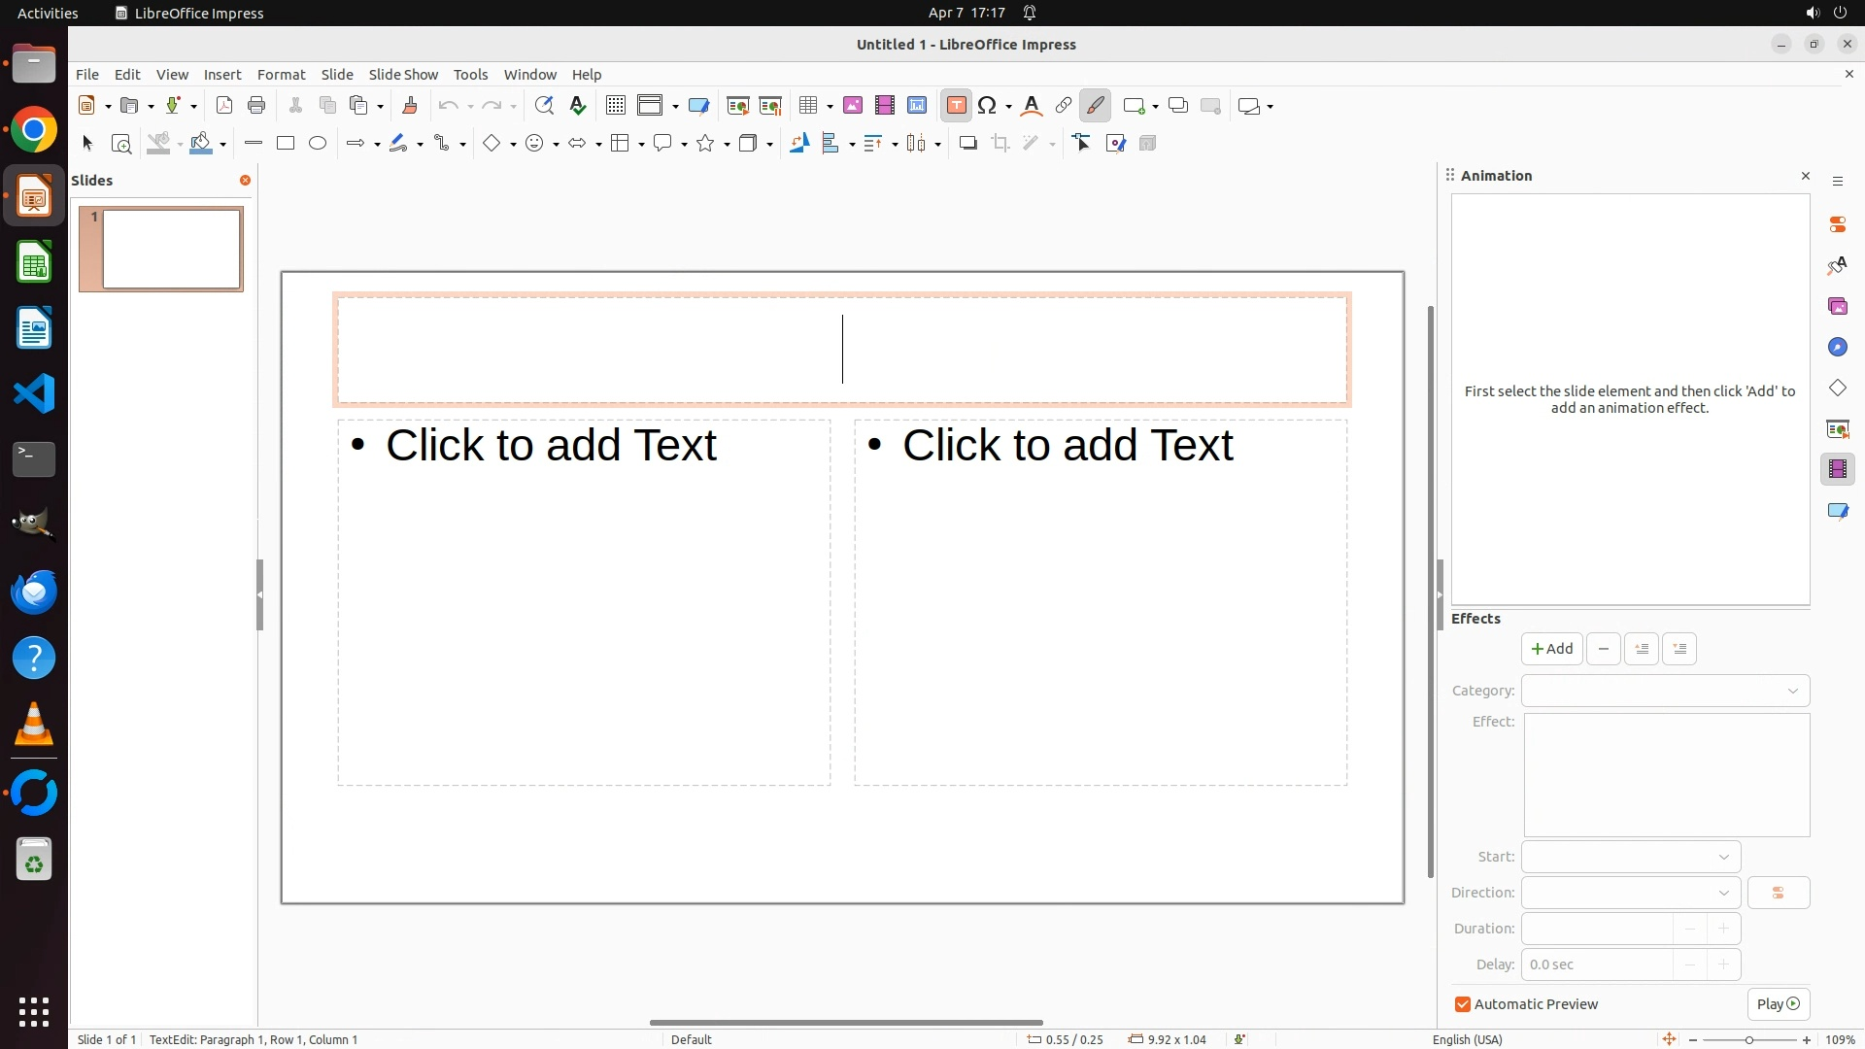Image resolution: width=1865 pixels, height=1049 pixels.
Task: Toggle the Display Grid button
Action: coord(615,106)
